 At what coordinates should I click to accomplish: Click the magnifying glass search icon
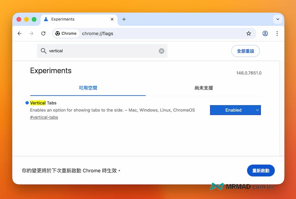point(44,51)
